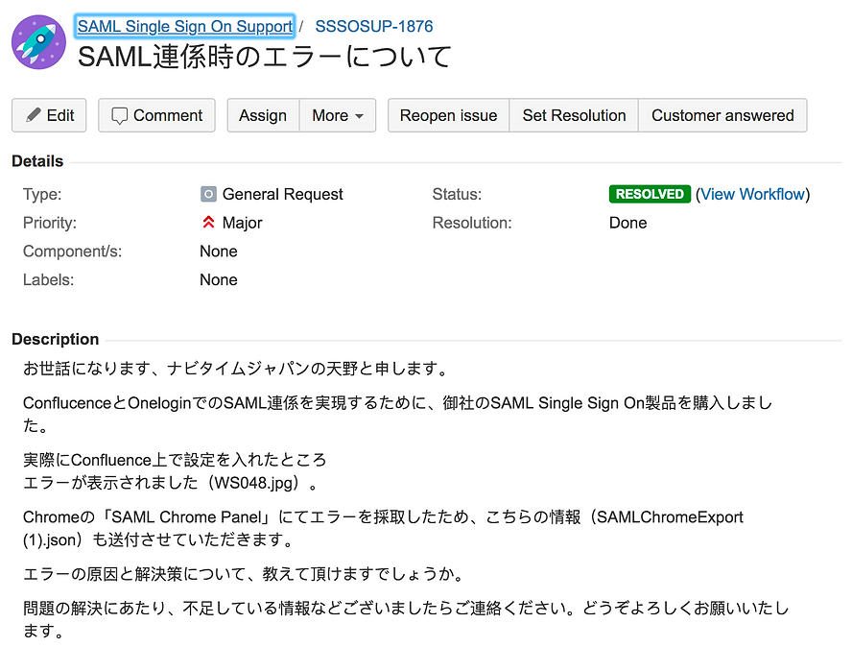
Task: Collapse the Description section header
Action: point(56,339)
